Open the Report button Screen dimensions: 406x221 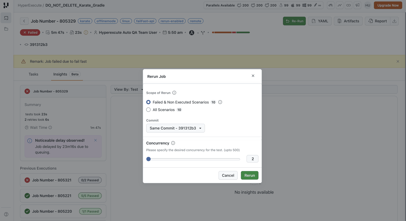point(378,21)
